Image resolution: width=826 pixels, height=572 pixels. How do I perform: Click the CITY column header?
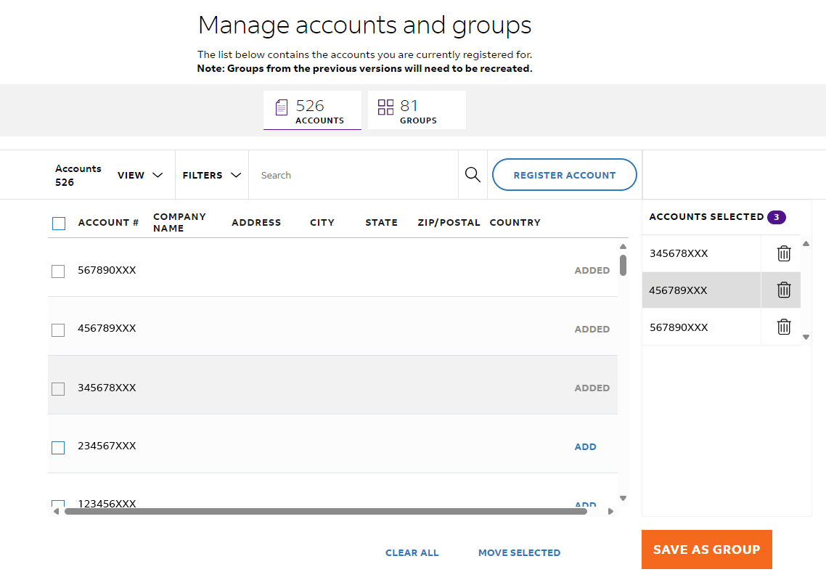(322, 222)
